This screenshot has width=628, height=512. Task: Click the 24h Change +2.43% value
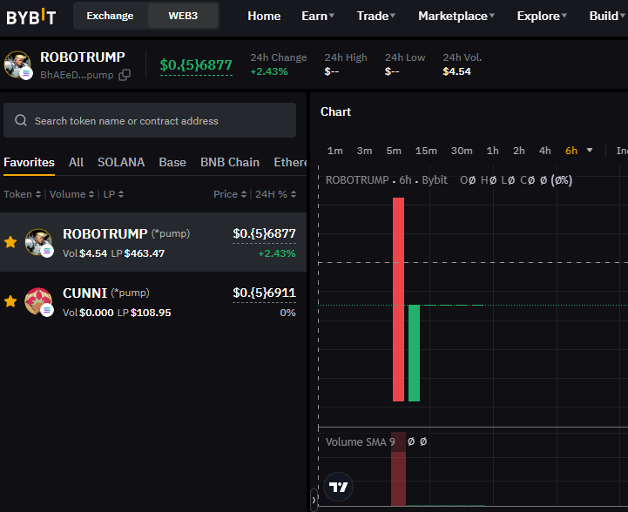[269, 71]
